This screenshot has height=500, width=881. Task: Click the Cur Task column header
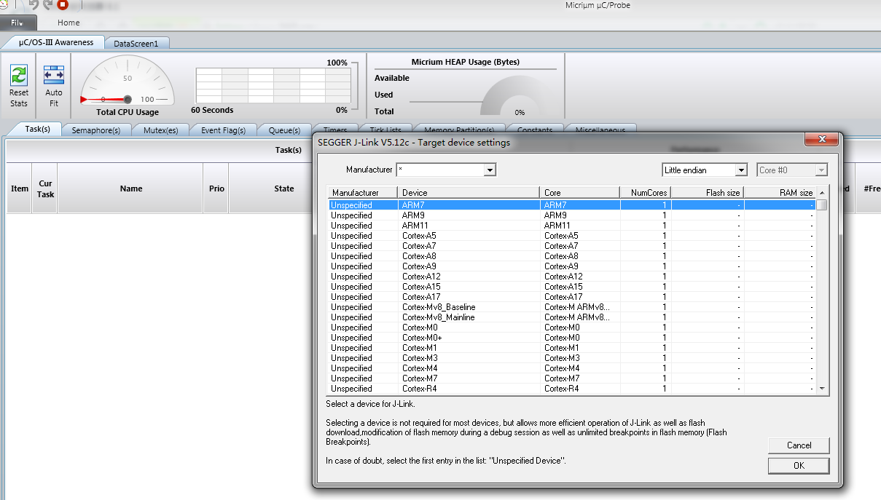[x=45, y=189]
